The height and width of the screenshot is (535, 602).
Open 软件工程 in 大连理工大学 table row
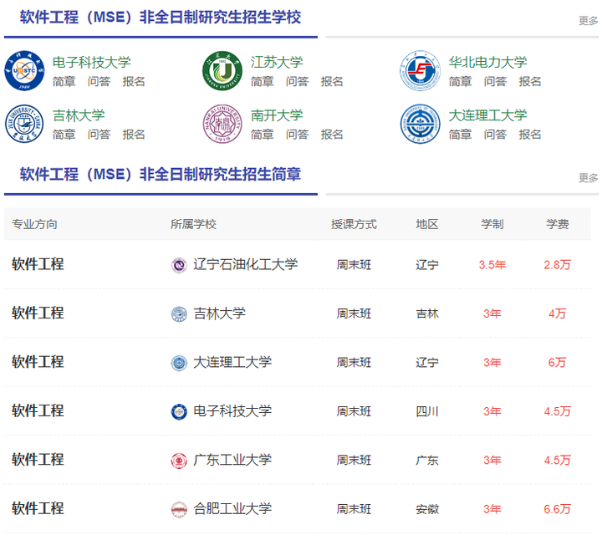pos(38,362)
